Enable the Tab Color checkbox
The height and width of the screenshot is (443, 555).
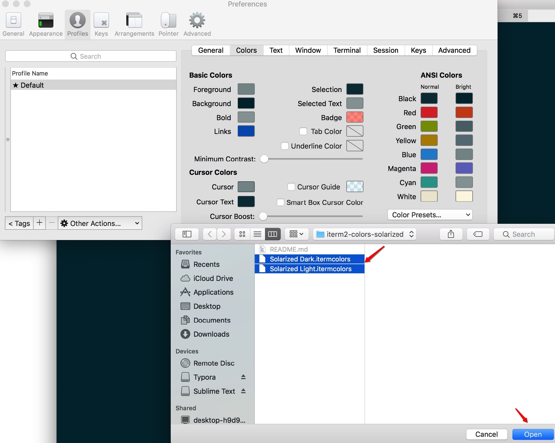[303, 132]
